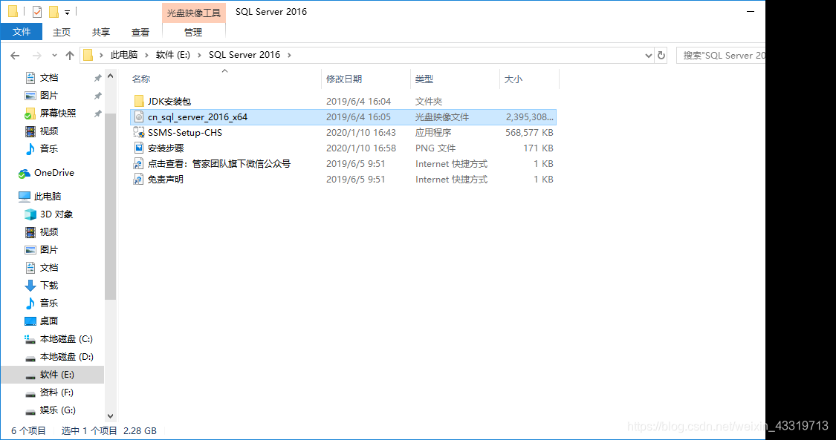Expand chevron after 此电脑 in address bar
Viewport: 836px width, 440px height.
click(146, 55)
